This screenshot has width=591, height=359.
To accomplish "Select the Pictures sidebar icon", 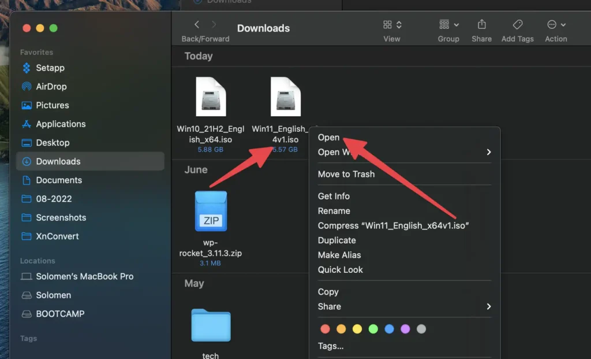I will [27, 105].
